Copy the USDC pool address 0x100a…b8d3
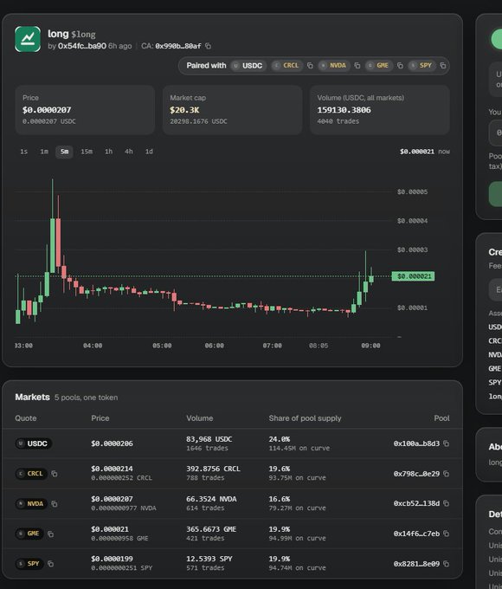Viewport: 502px width, 589px height. [446, 443]
